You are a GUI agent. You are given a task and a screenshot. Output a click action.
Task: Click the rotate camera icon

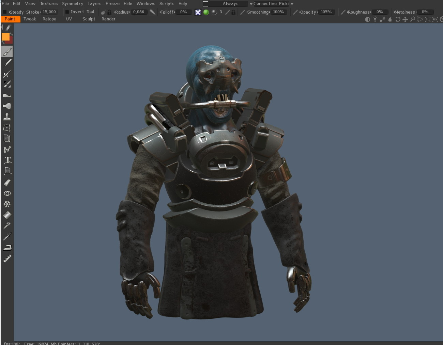tap(398, 19)
